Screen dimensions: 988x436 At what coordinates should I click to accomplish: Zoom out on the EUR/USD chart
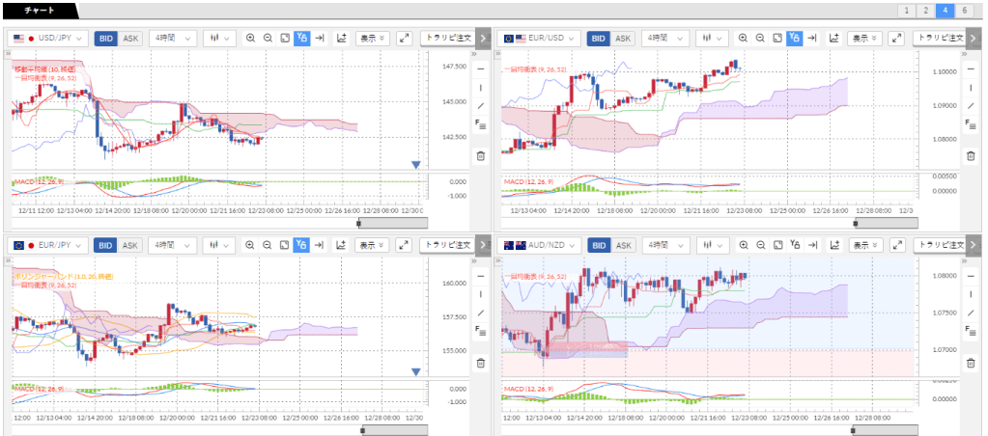(760, 39)
